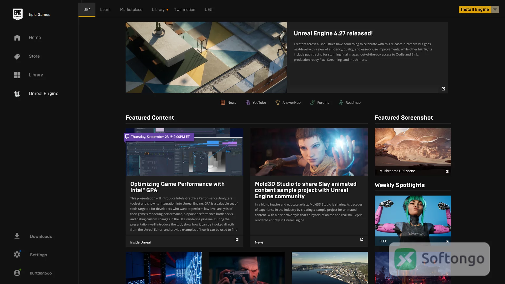The image size is (505, 284).
Task: Open the Roadmap icon link
Action: pos(341,102)
